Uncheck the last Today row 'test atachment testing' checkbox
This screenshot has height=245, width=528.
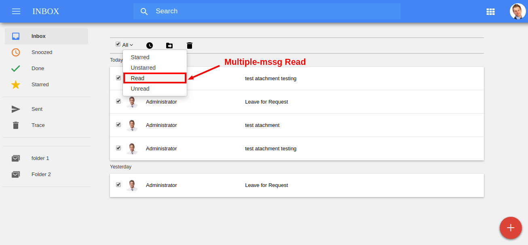[x=118, y=148]
